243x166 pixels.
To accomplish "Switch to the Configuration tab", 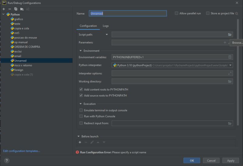I will [88, 26].
